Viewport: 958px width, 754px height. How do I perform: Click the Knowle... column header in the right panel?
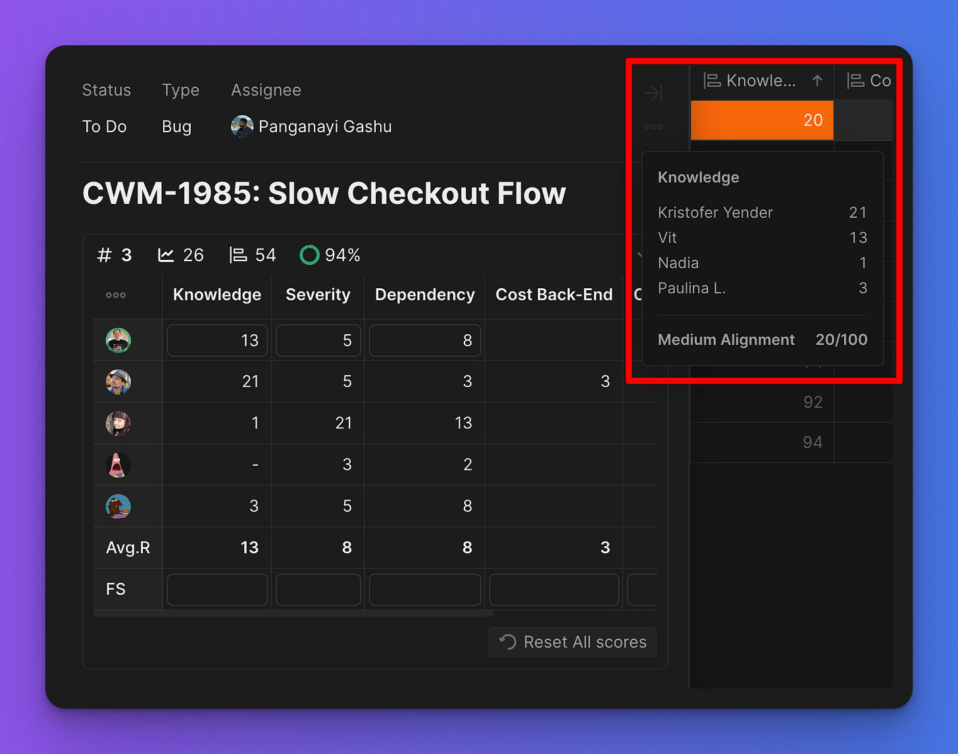762,81
